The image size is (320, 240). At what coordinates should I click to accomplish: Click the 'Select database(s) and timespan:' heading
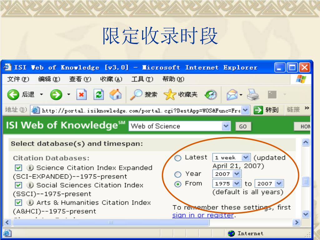click(77, 144)
